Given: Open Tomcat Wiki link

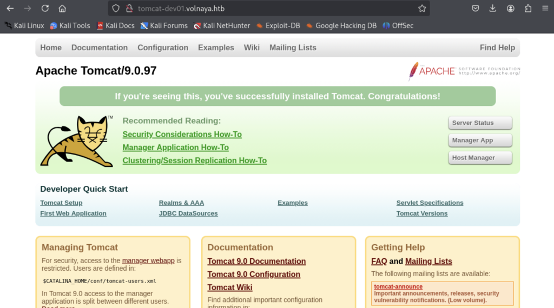Looking at the screenshot, I should tap(229, 287).
